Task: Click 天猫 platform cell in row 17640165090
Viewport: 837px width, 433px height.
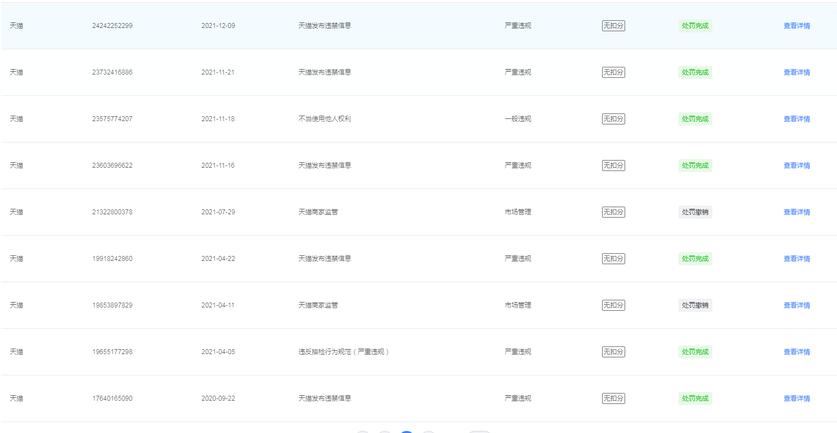Action: coord(16,398)
